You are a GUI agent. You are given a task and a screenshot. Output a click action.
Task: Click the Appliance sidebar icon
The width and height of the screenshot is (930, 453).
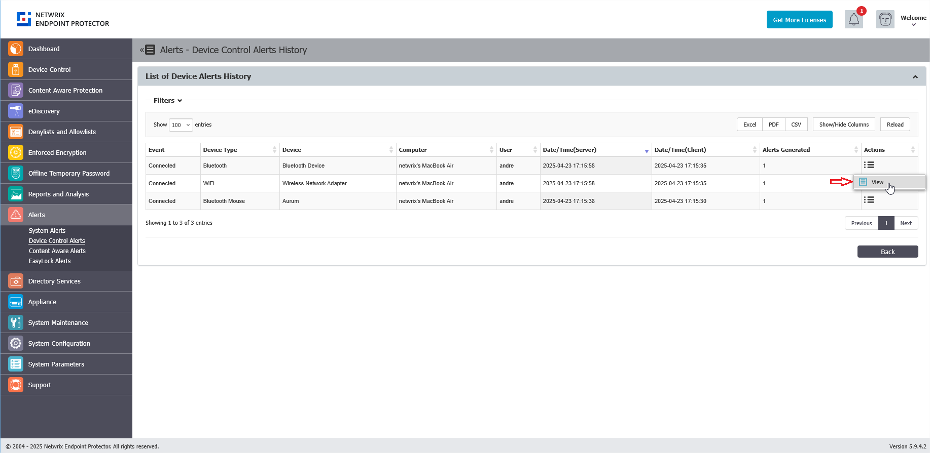pyautogui.click(x=16, y=302)
